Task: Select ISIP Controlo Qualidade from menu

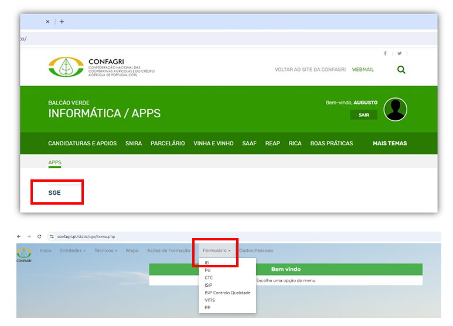Action: [x=227, y=293]
